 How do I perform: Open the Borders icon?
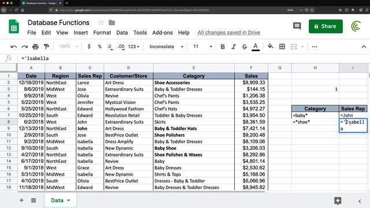point(282,47)
